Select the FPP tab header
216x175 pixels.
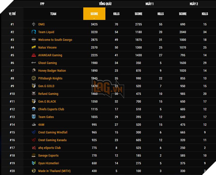pos(42,4)
